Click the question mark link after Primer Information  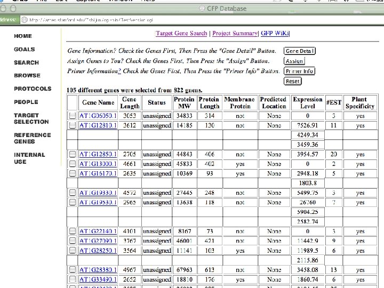point(119,71)
